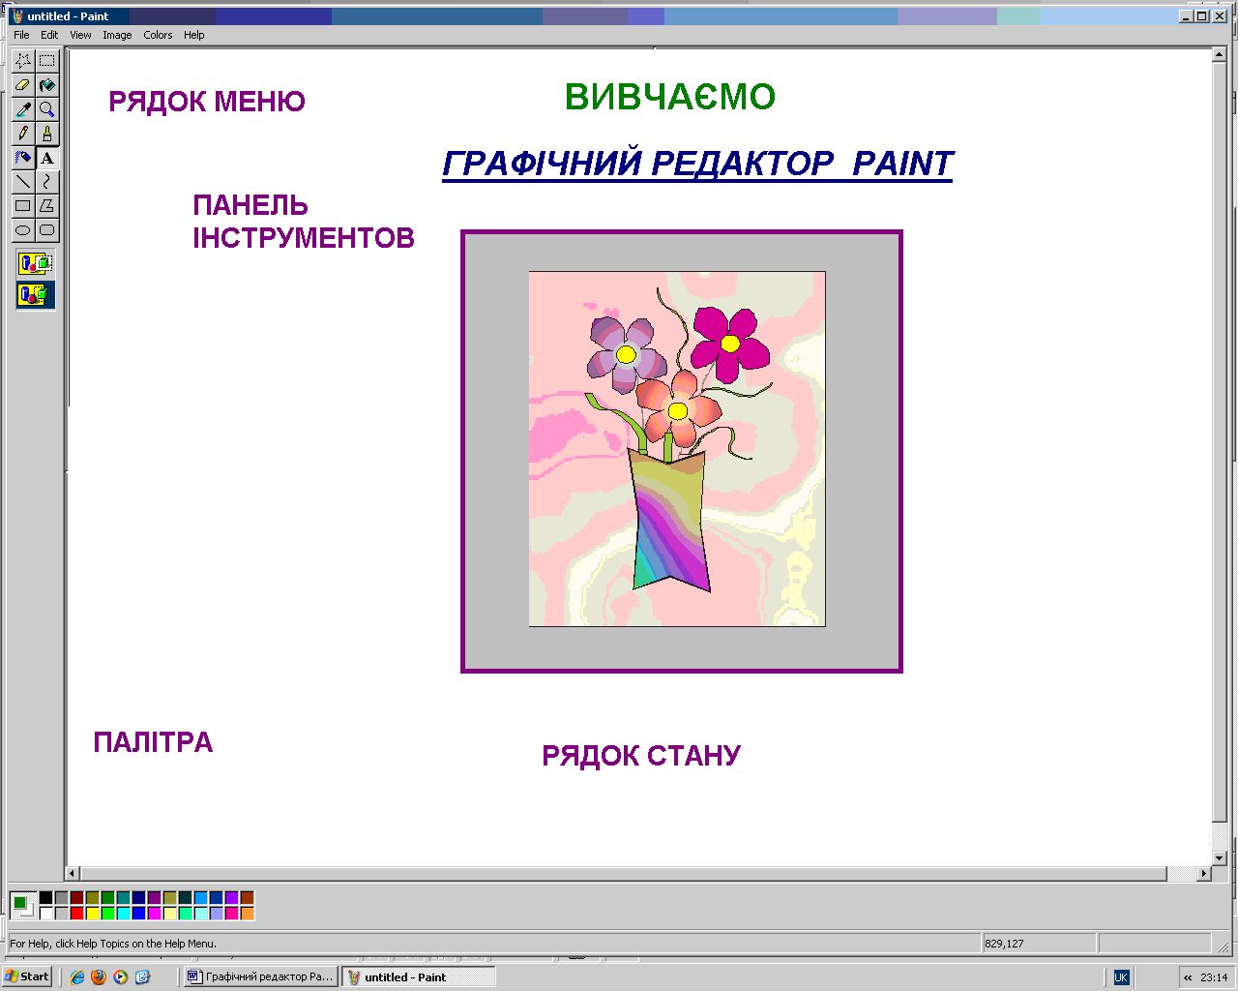Pick the brown palette swatch

tap(248, 898)
